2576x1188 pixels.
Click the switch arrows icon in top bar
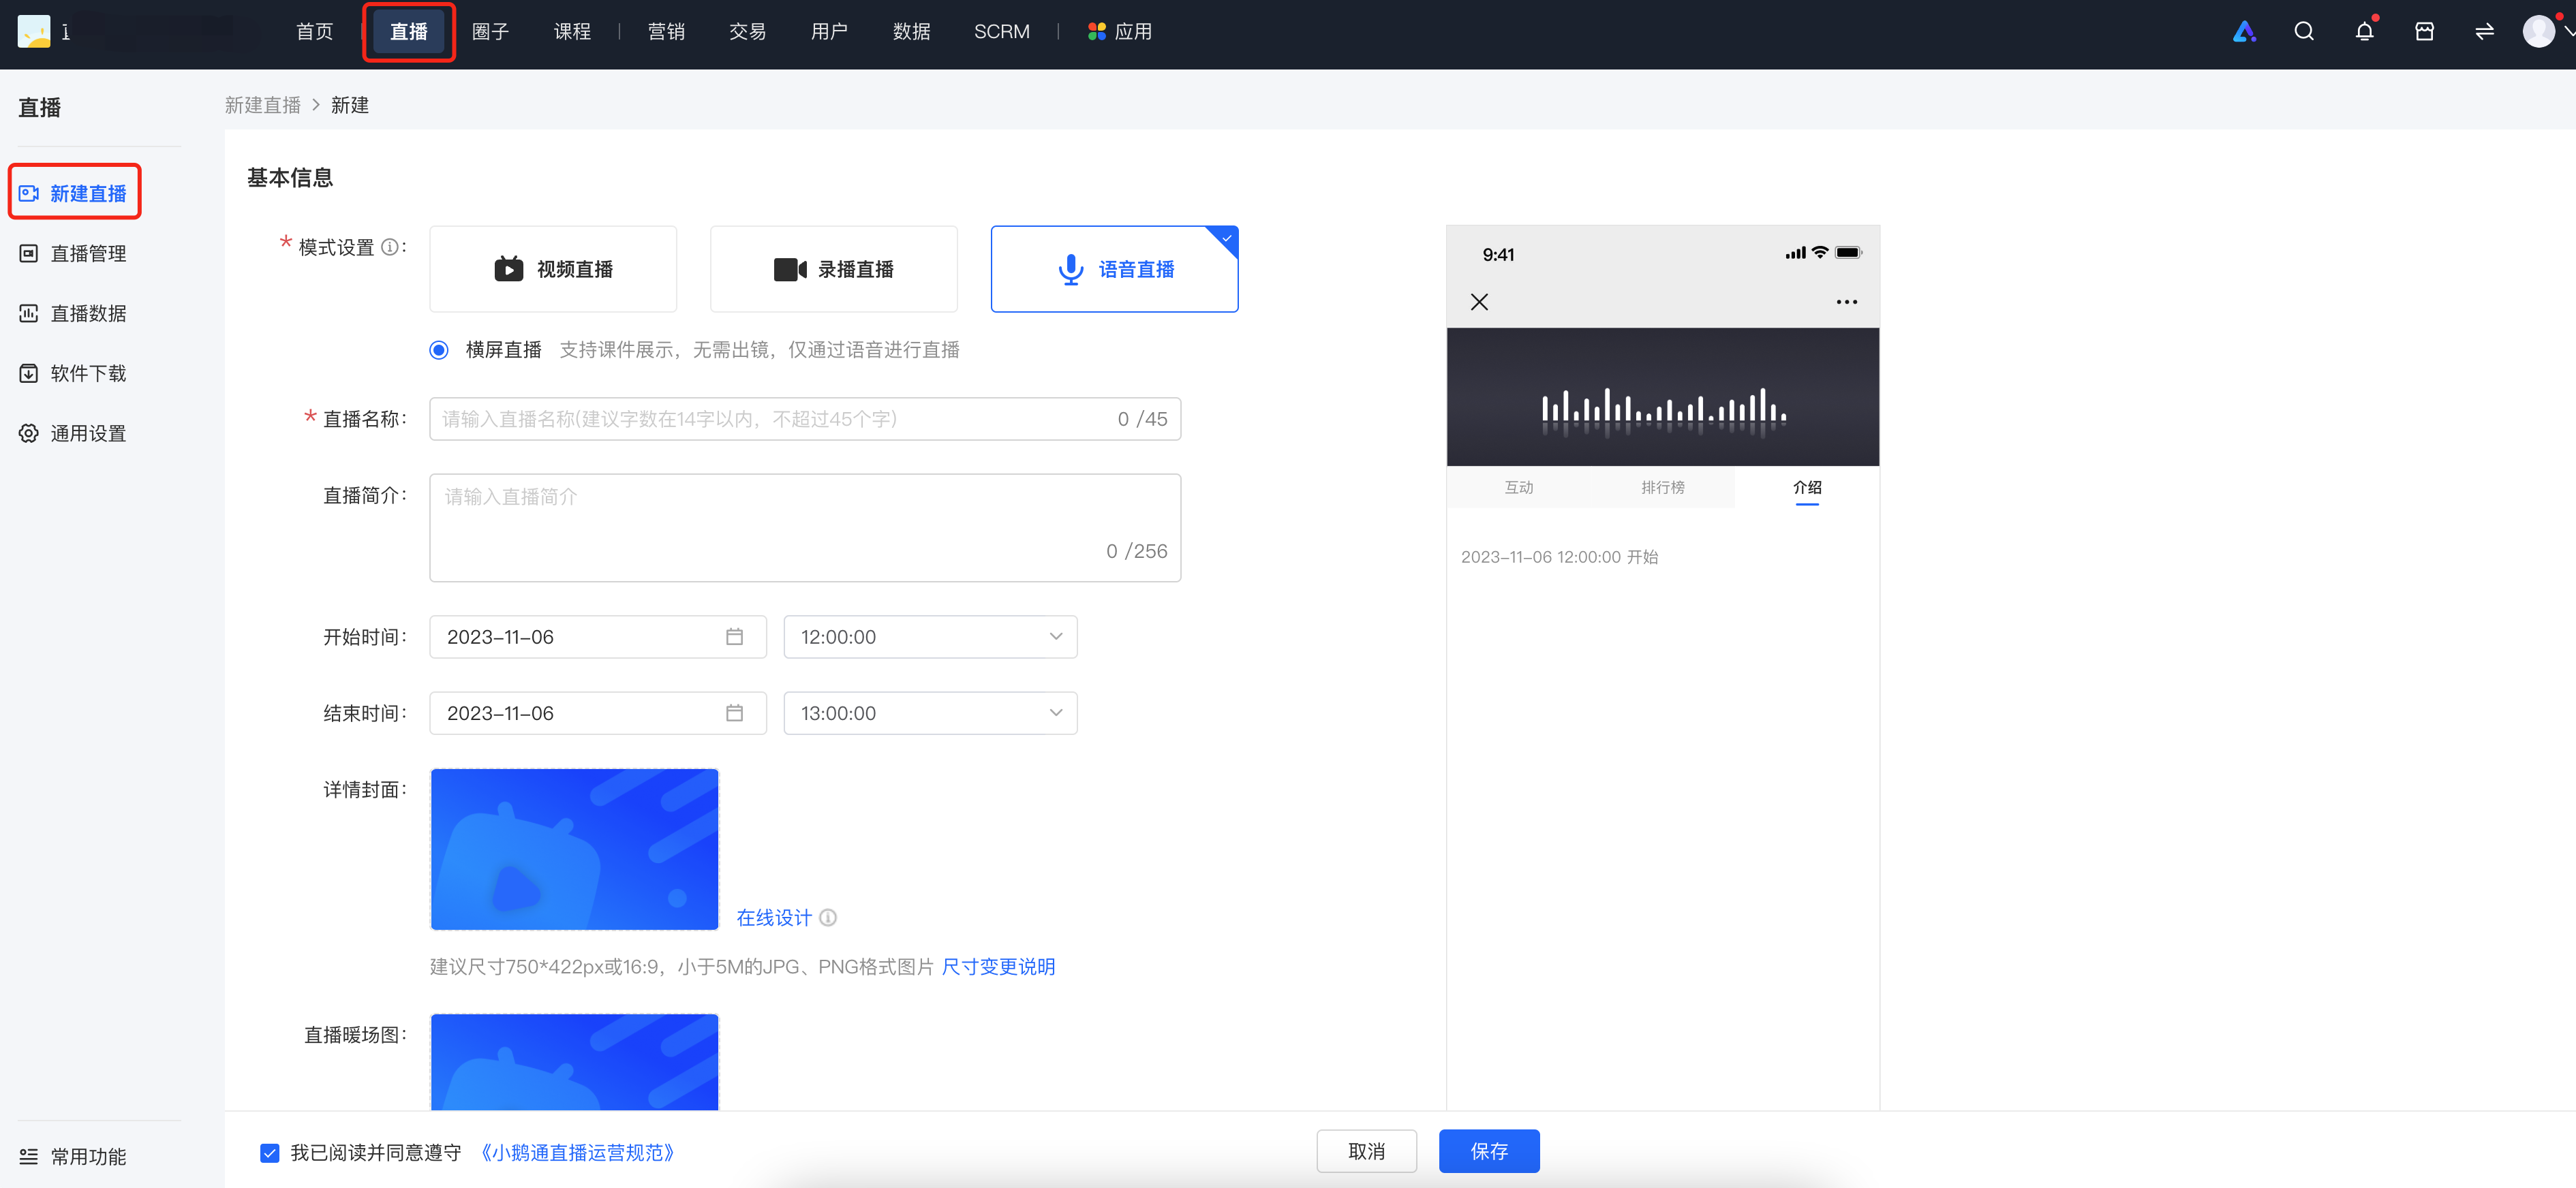[2484, 32]
